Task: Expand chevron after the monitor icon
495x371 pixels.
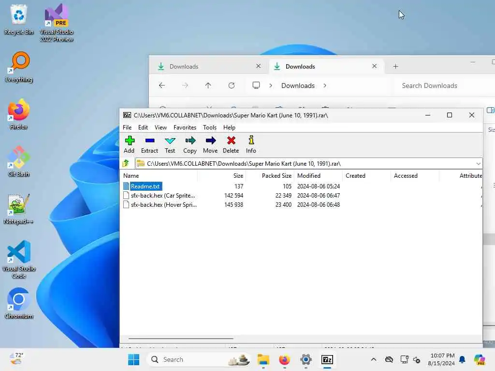Action: (271, 86)
